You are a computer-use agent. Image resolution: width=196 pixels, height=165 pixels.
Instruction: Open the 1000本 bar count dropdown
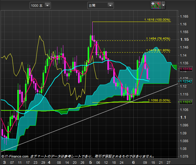tap(40, 6)
